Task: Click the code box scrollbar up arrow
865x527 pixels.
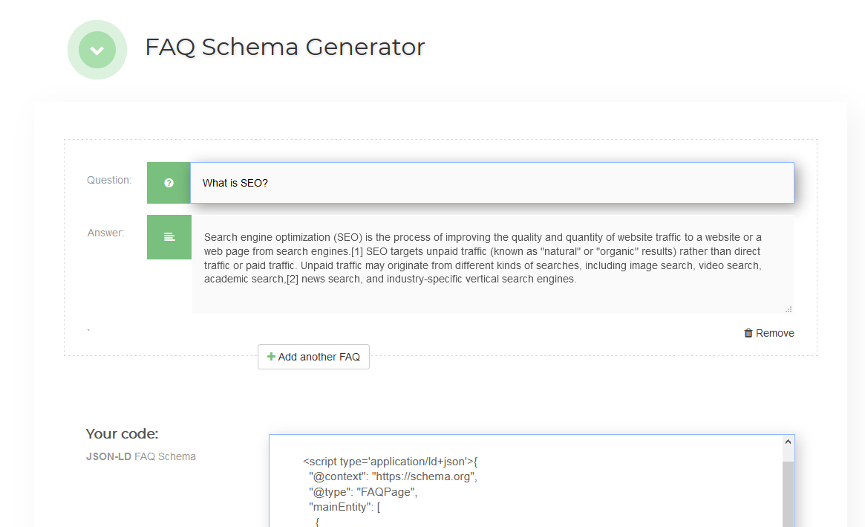Action: coord(788,442)
